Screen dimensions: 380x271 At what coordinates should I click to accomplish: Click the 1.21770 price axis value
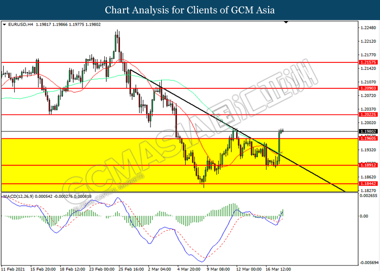click(x=369, y=55)
